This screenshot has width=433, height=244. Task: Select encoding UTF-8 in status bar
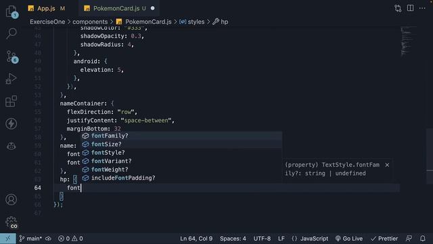click(262, 239)
